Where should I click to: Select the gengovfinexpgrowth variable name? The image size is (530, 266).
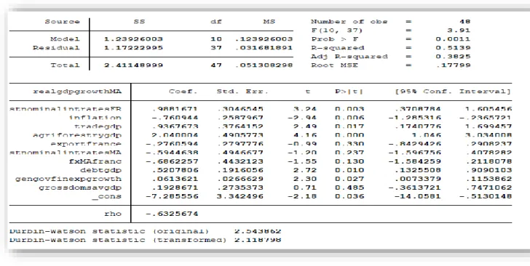68,179
